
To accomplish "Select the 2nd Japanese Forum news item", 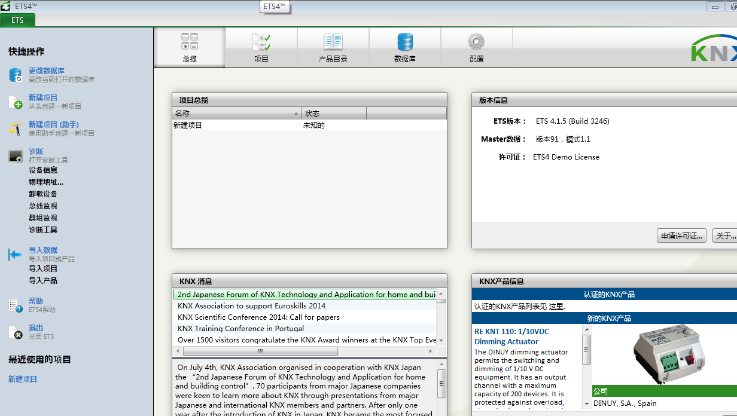I will [x=304, y=295].
